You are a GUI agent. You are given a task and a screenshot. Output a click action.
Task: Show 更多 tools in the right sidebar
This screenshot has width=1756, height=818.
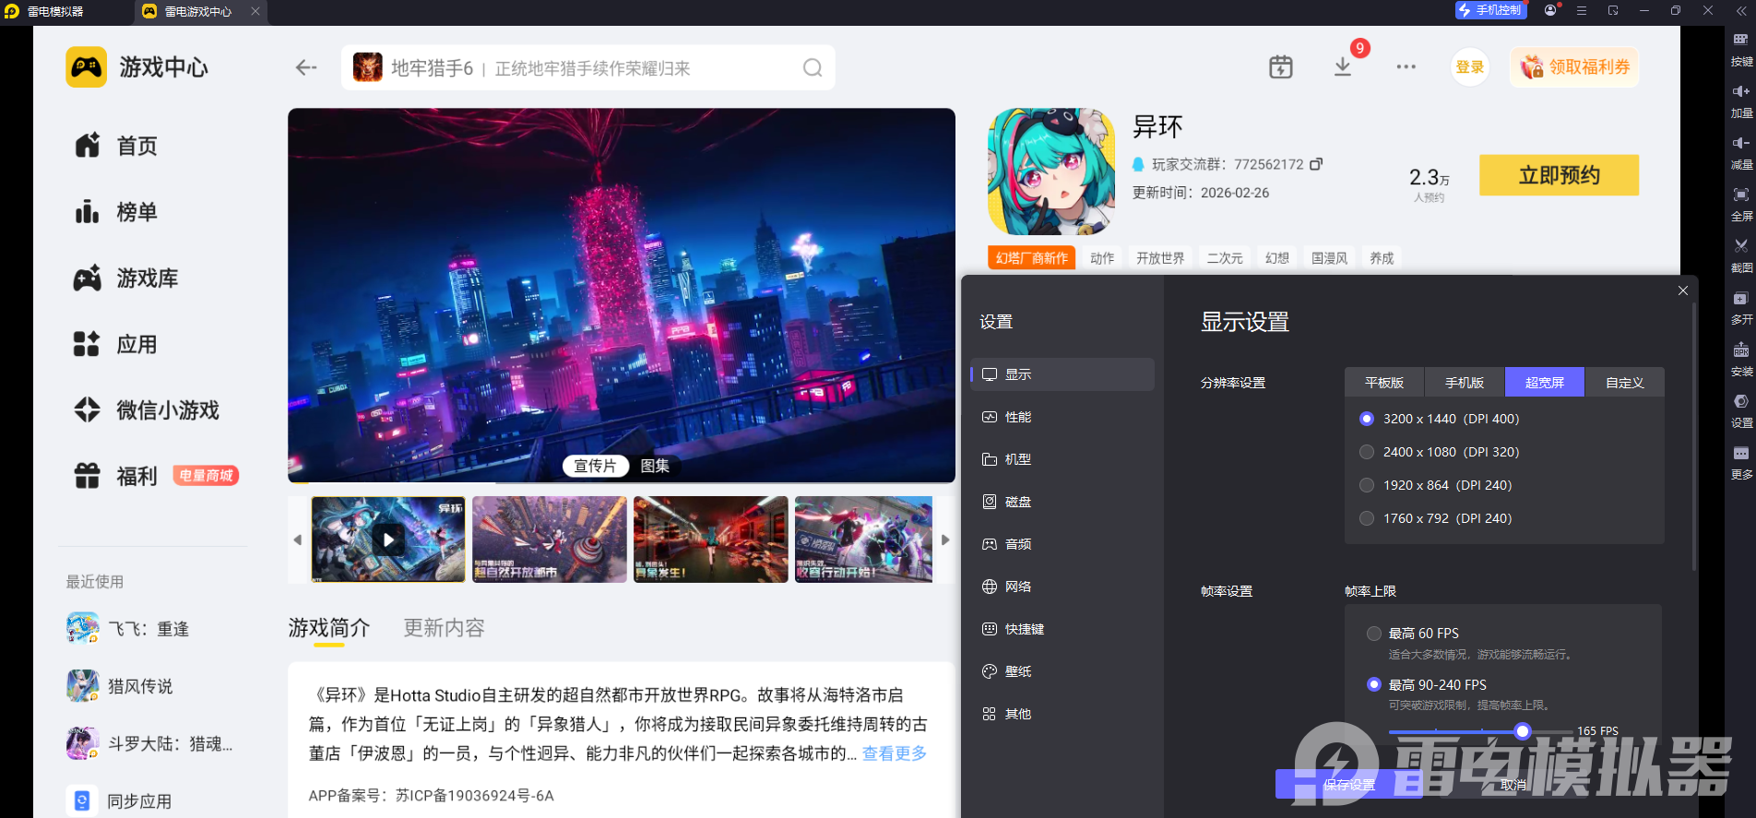(1741, 462)
